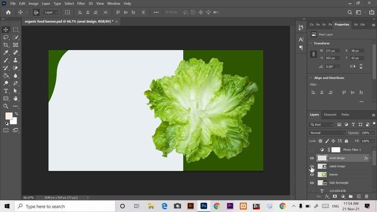The width and height of the screenshot is (377, 212).
Task: Select the Dodge tool
Action: pyautogui.click(x=6, y=84)
